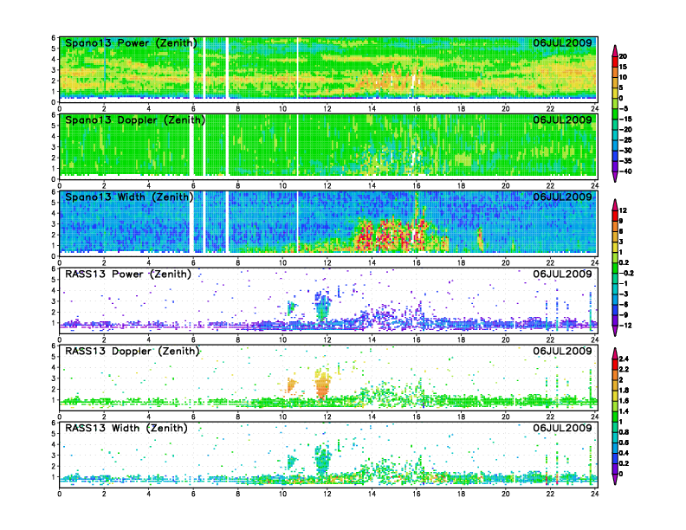Click the "-25" label on the top colorbar

(x=625, y=140)
